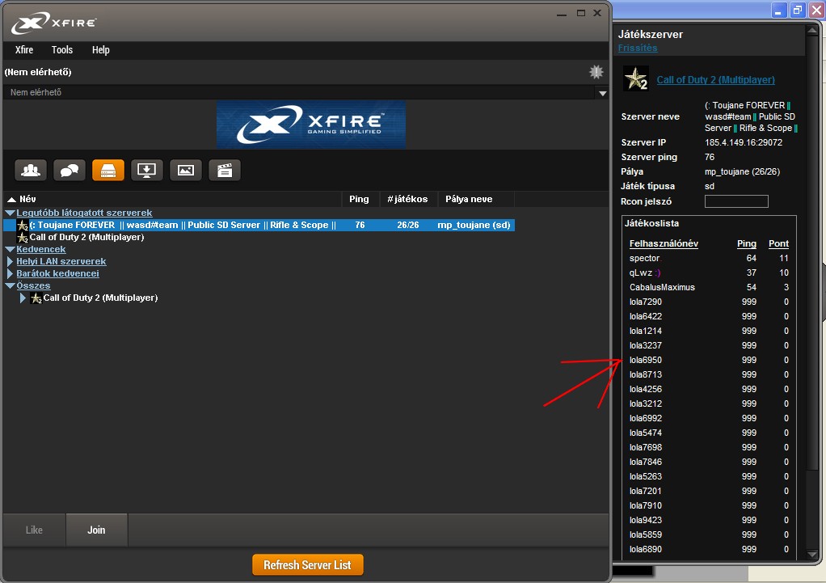Screen dimensions: 826x583
Task: Click the Join button
Action: [x=96, y=530]
